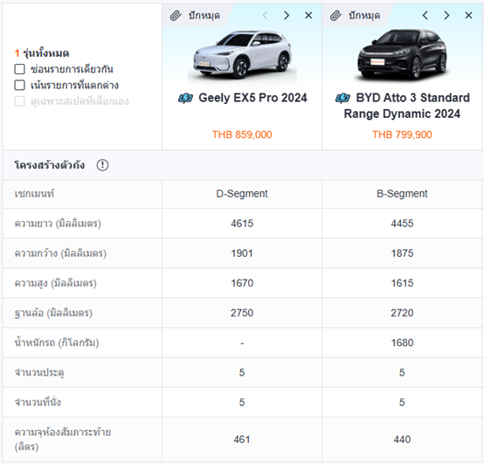Select the เซกเมนท์ row label
Viewport: 484px width, 464px height.
pyautogui.click(x=34, y=194)
